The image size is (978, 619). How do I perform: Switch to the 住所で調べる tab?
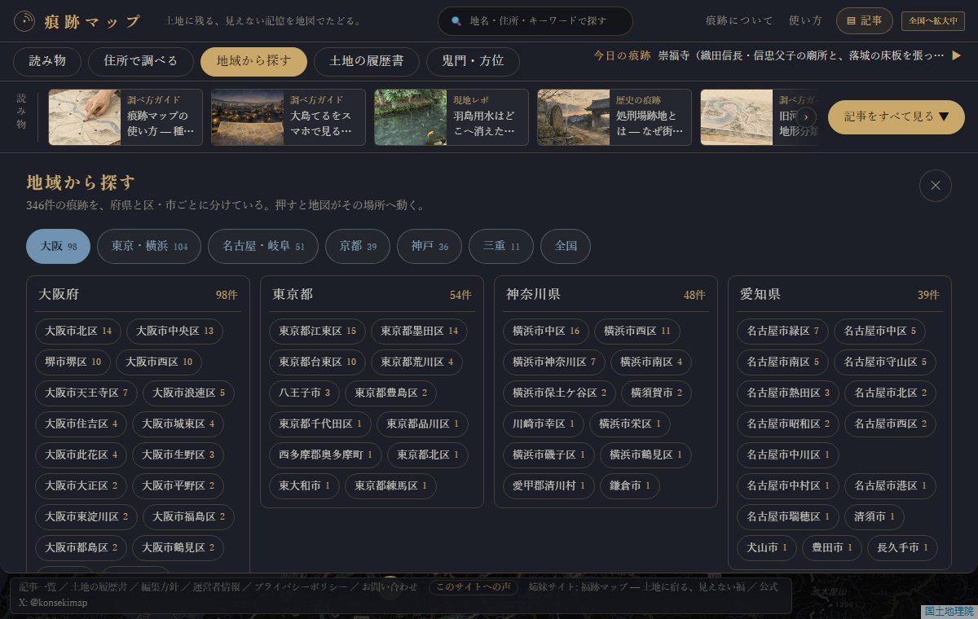click(140, 61)
